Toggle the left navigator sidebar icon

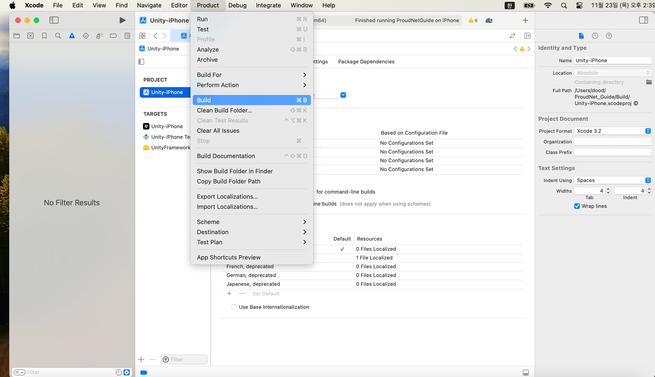[x=54, y=20]
